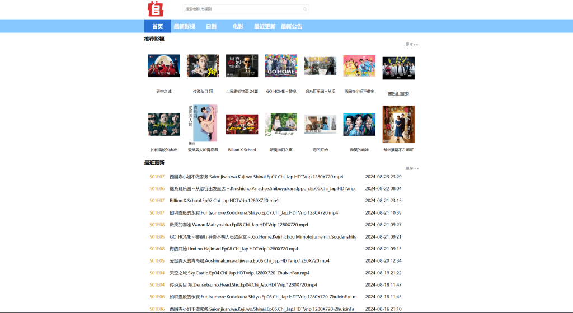Open Go.Home.Keishichou file link
The width and height of the screenshot is (573, 313).
pos(263,237)
